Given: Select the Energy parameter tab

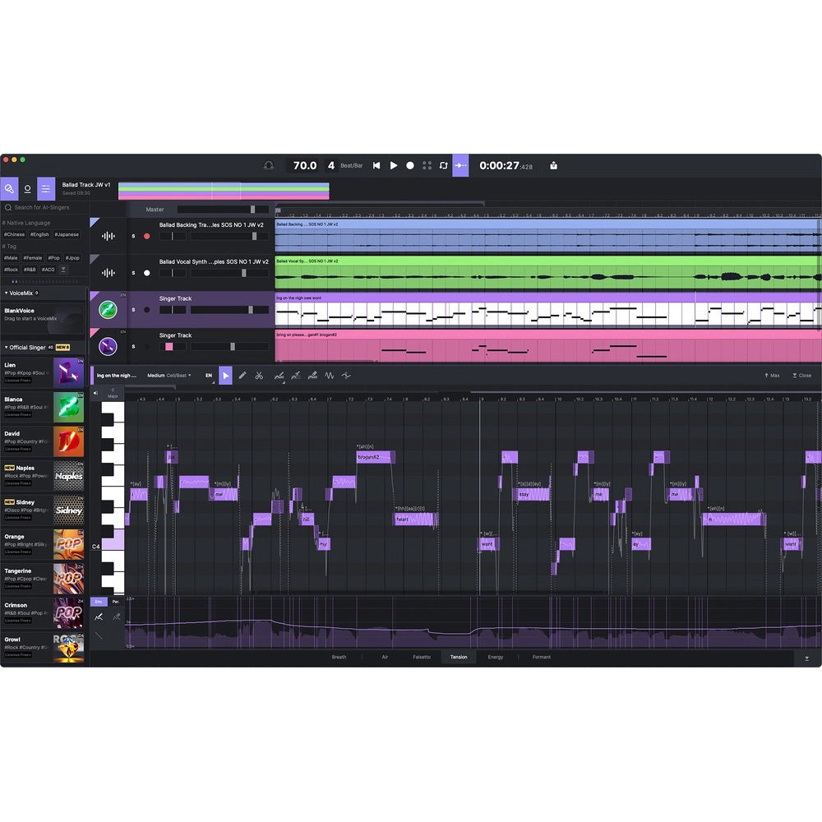Looking at the screenshot, I should pyautogui.click(x=496, y=657).
